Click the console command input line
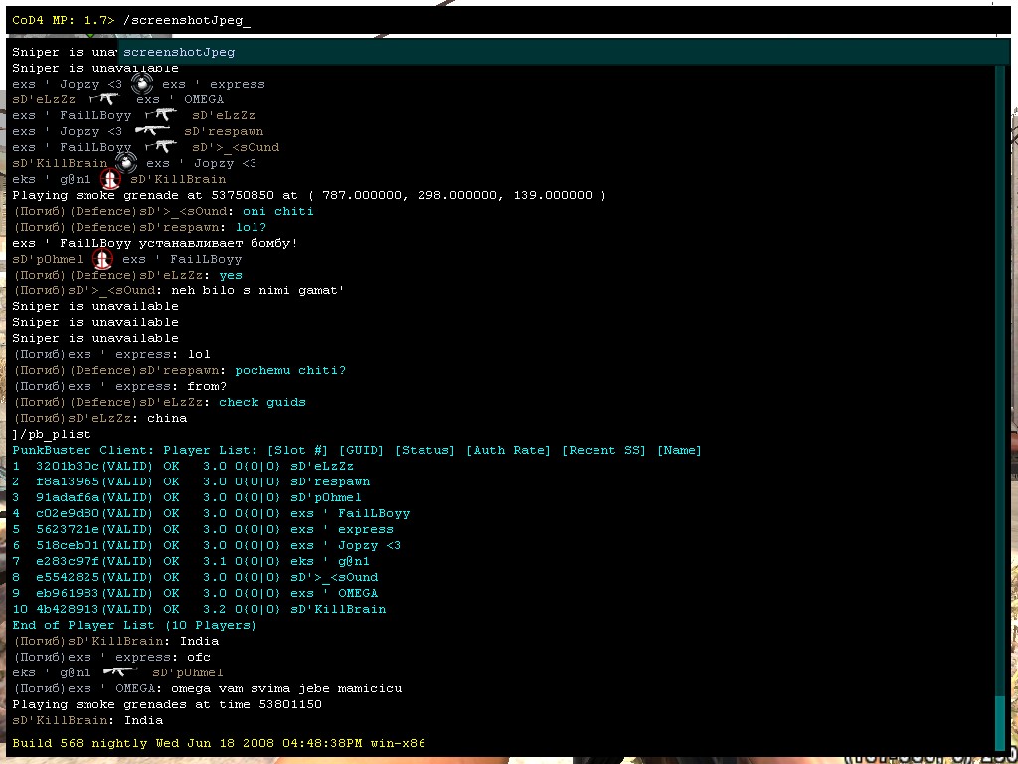The width and height of the screenshot is (1018, 764). (x=497, y=20)
